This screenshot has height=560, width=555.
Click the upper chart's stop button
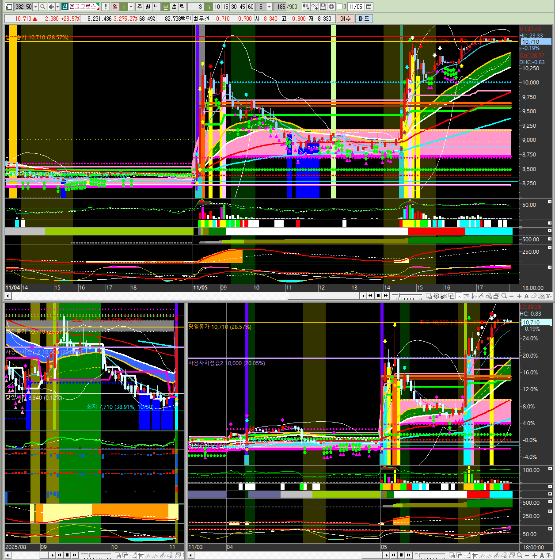click(378, 296)
